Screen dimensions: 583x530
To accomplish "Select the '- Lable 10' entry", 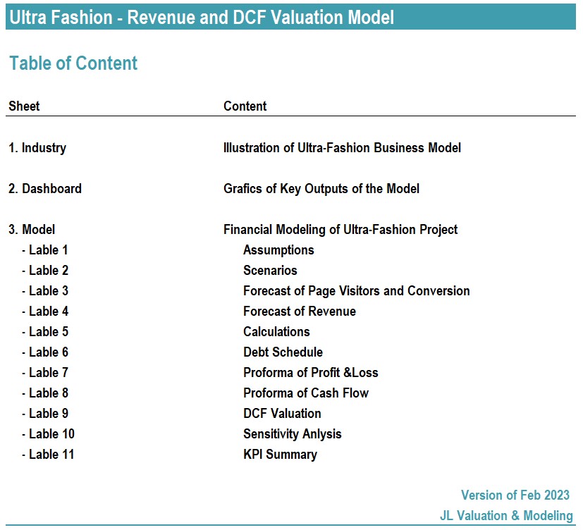I will tap(49, 433).
